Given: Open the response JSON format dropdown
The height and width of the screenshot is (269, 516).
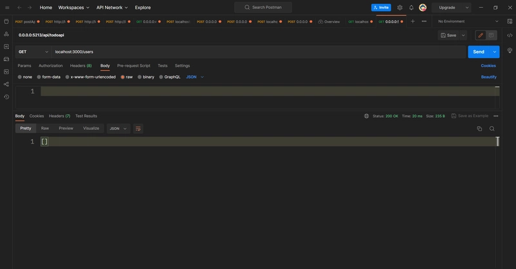Looking at the screenshot, I should pos(118,129).
